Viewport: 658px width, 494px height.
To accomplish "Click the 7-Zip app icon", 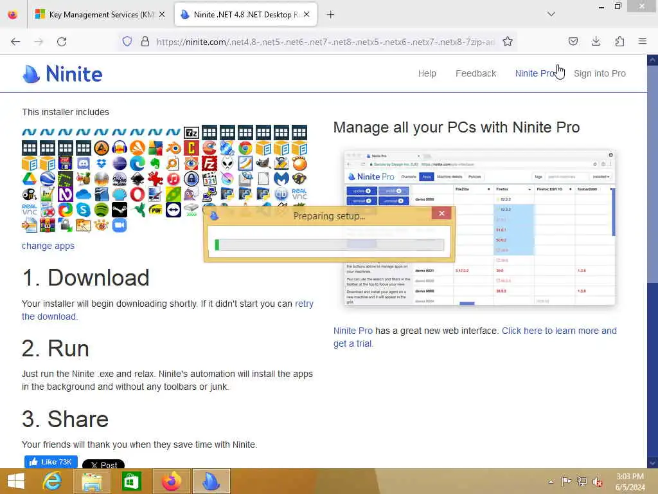I will coord(191,133).
